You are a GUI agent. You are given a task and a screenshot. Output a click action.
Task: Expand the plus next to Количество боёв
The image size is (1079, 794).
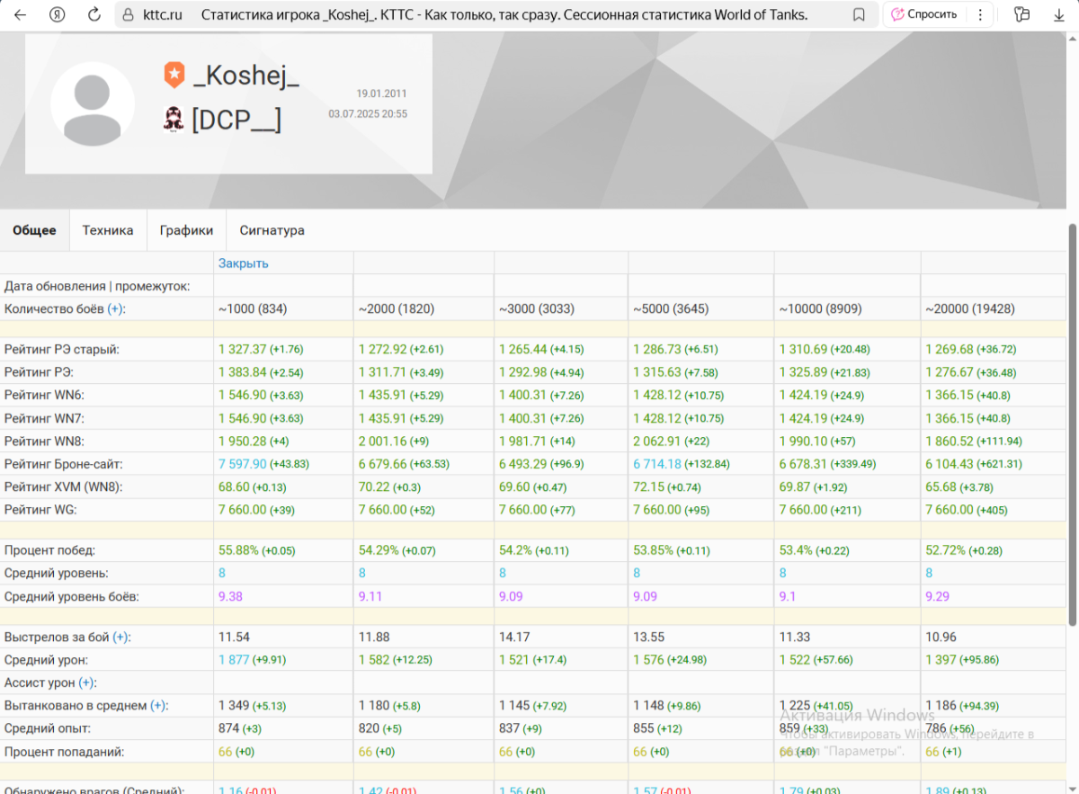(115, 309)
